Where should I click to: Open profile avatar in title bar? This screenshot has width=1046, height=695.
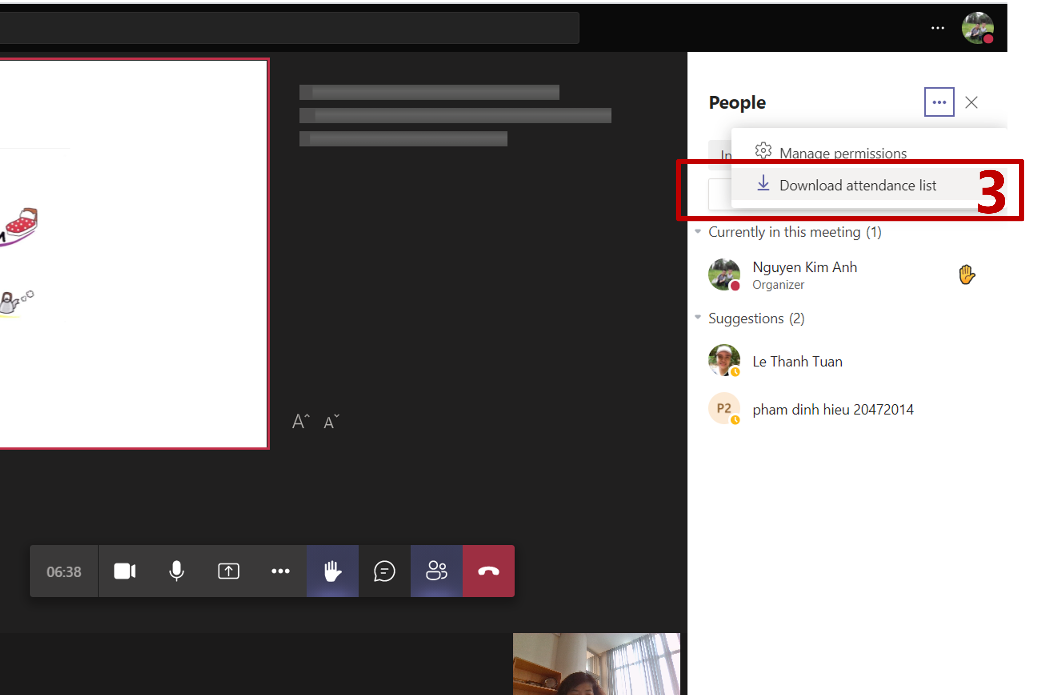pos(977,28)
